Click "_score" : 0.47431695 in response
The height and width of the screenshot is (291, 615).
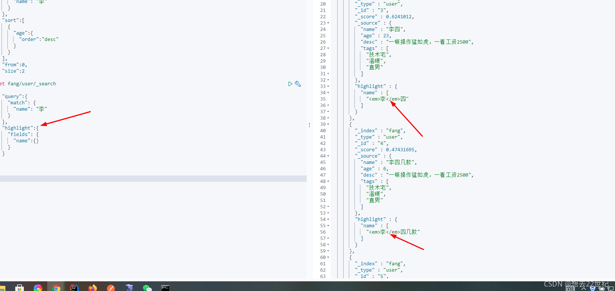coord(386,150)
